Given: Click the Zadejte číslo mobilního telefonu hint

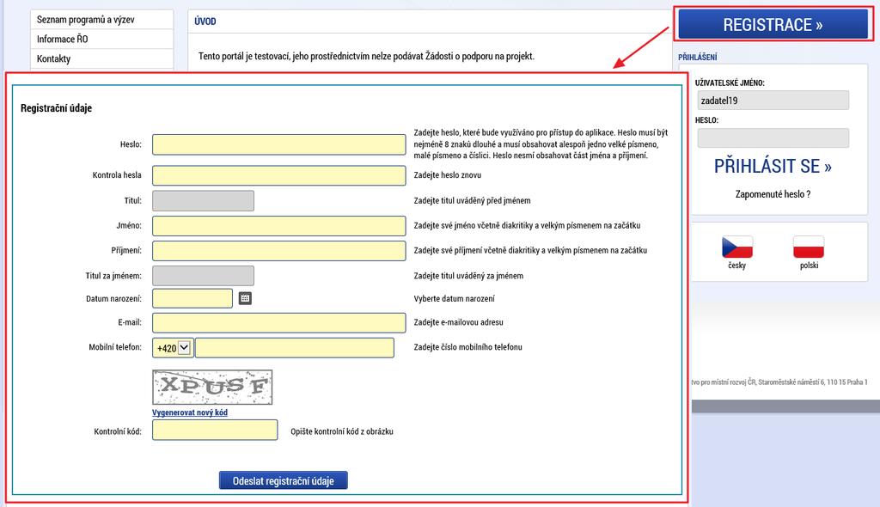Looking at the screenshot, I should click(468, 347).
